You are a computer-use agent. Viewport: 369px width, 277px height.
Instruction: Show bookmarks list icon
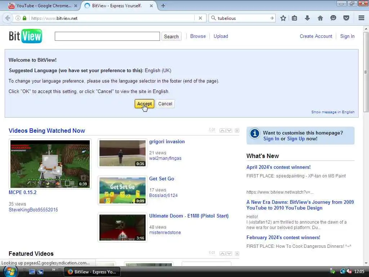294,18
